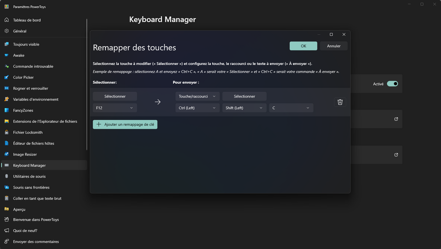Open the Tableau de bord page
Image resolution: width=441 pixels, height=249 pixels.
pos(44,20)
